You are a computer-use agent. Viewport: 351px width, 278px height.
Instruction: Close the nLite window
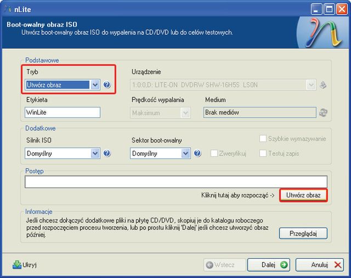click(342, 9)
